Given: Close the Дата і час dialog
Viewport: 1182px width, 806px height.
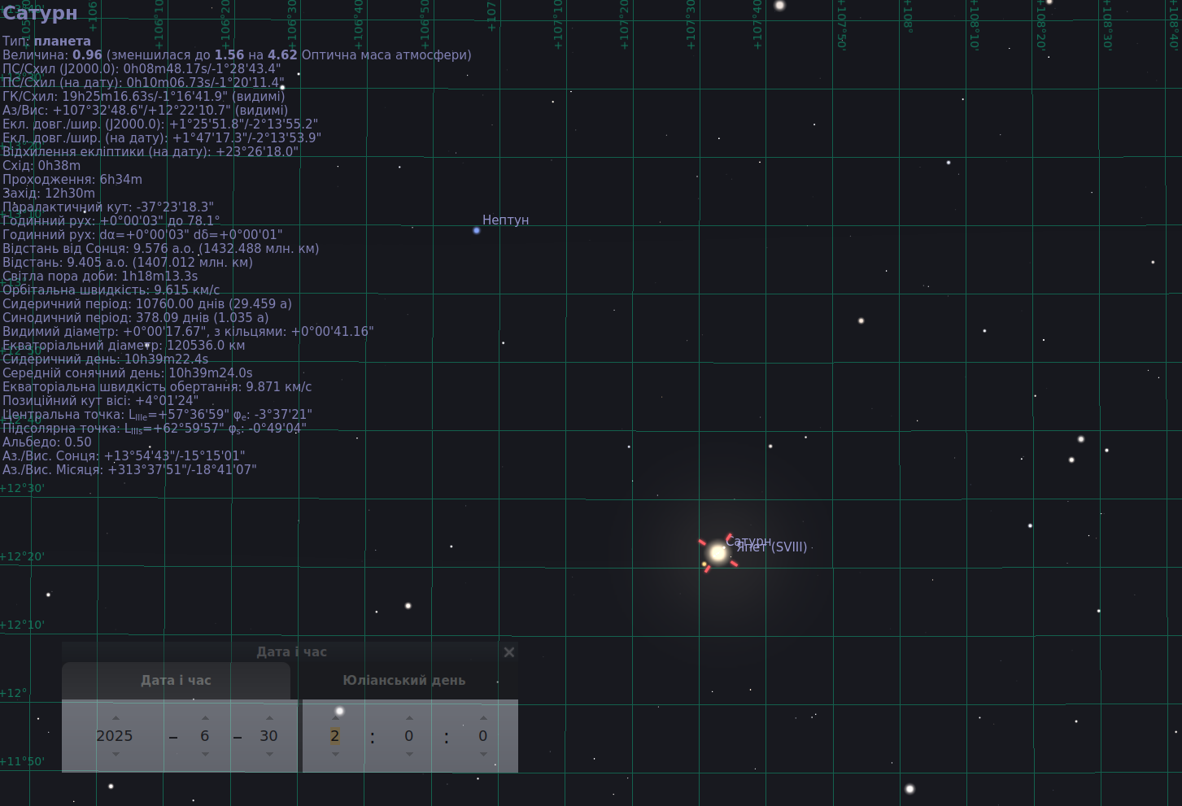Looking at the screenshot, I should (x=509, y=652).
